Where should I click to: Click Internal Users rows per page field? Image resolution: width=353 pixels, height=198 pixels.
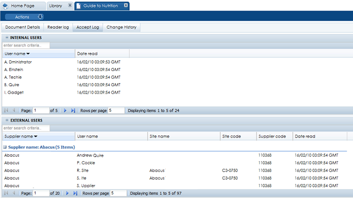click(116, 110)
